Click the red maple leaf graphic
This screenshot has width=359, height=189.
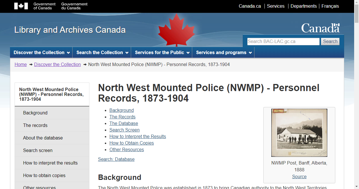(177, 29)
